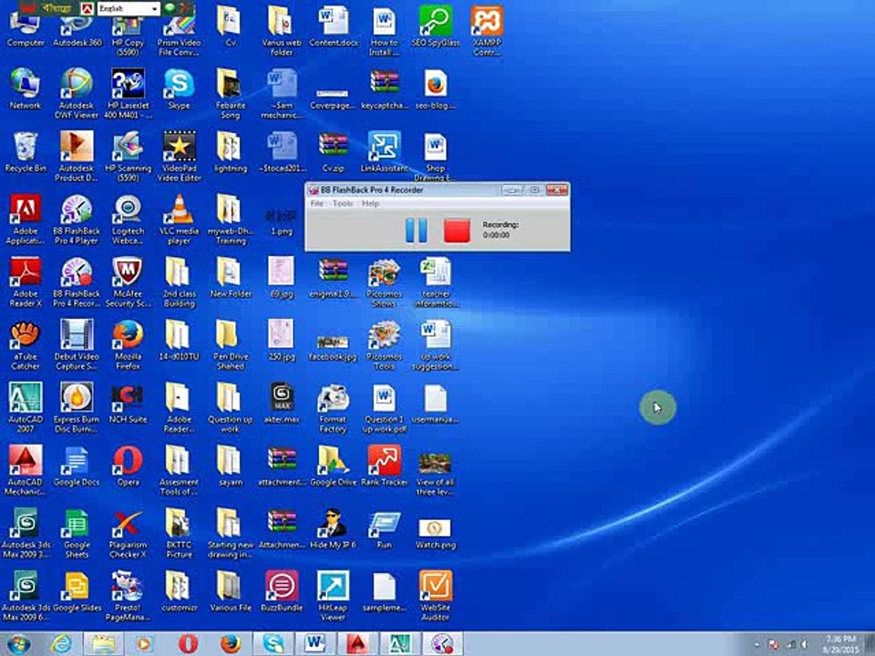The width and height of the screenshot is (875, 656).
Task: Select Google Sheets desktop icon
Action: pyautogui.click(x=77, y=534)
